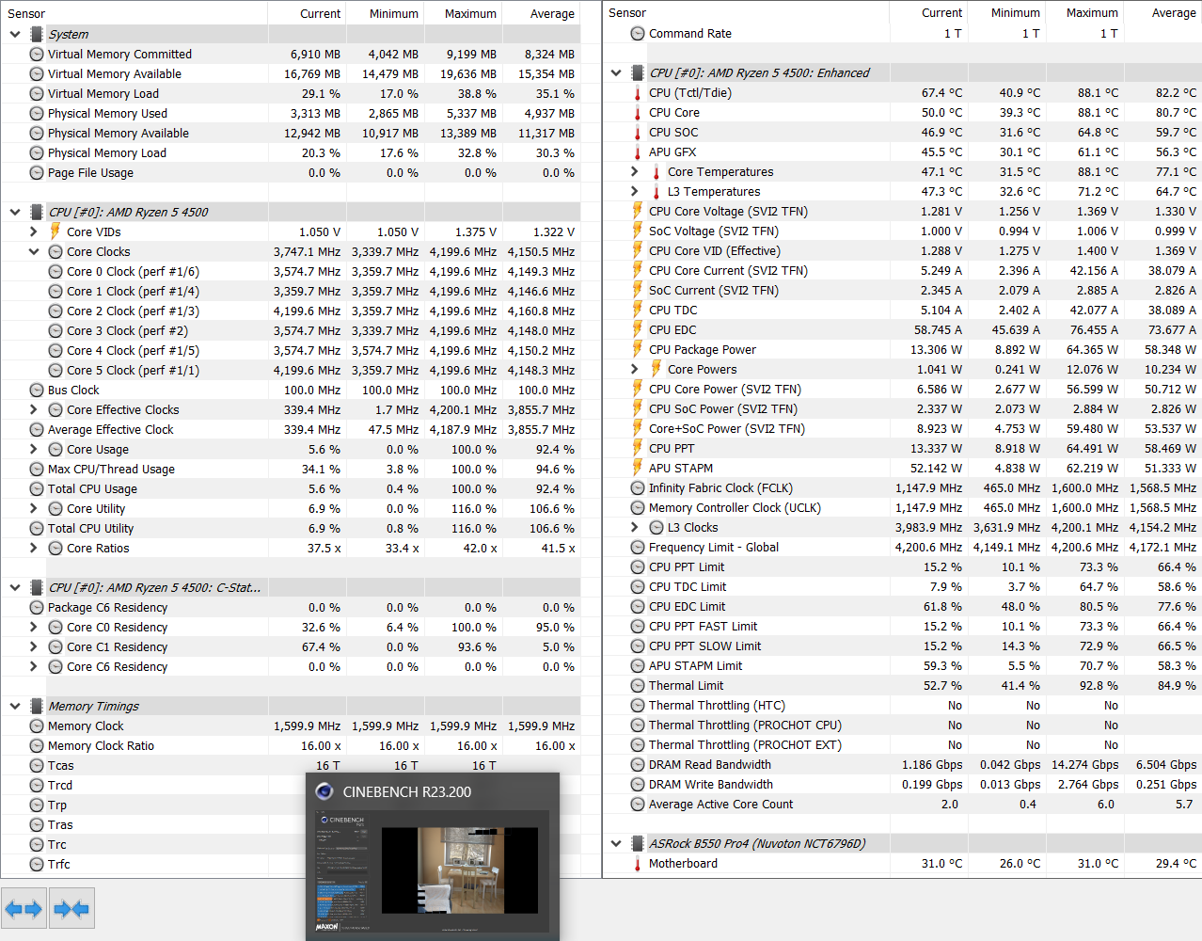Click the lightning icon beside Core VIDs
This screenshot has height=941, width=1202.
tap(55, 231)
